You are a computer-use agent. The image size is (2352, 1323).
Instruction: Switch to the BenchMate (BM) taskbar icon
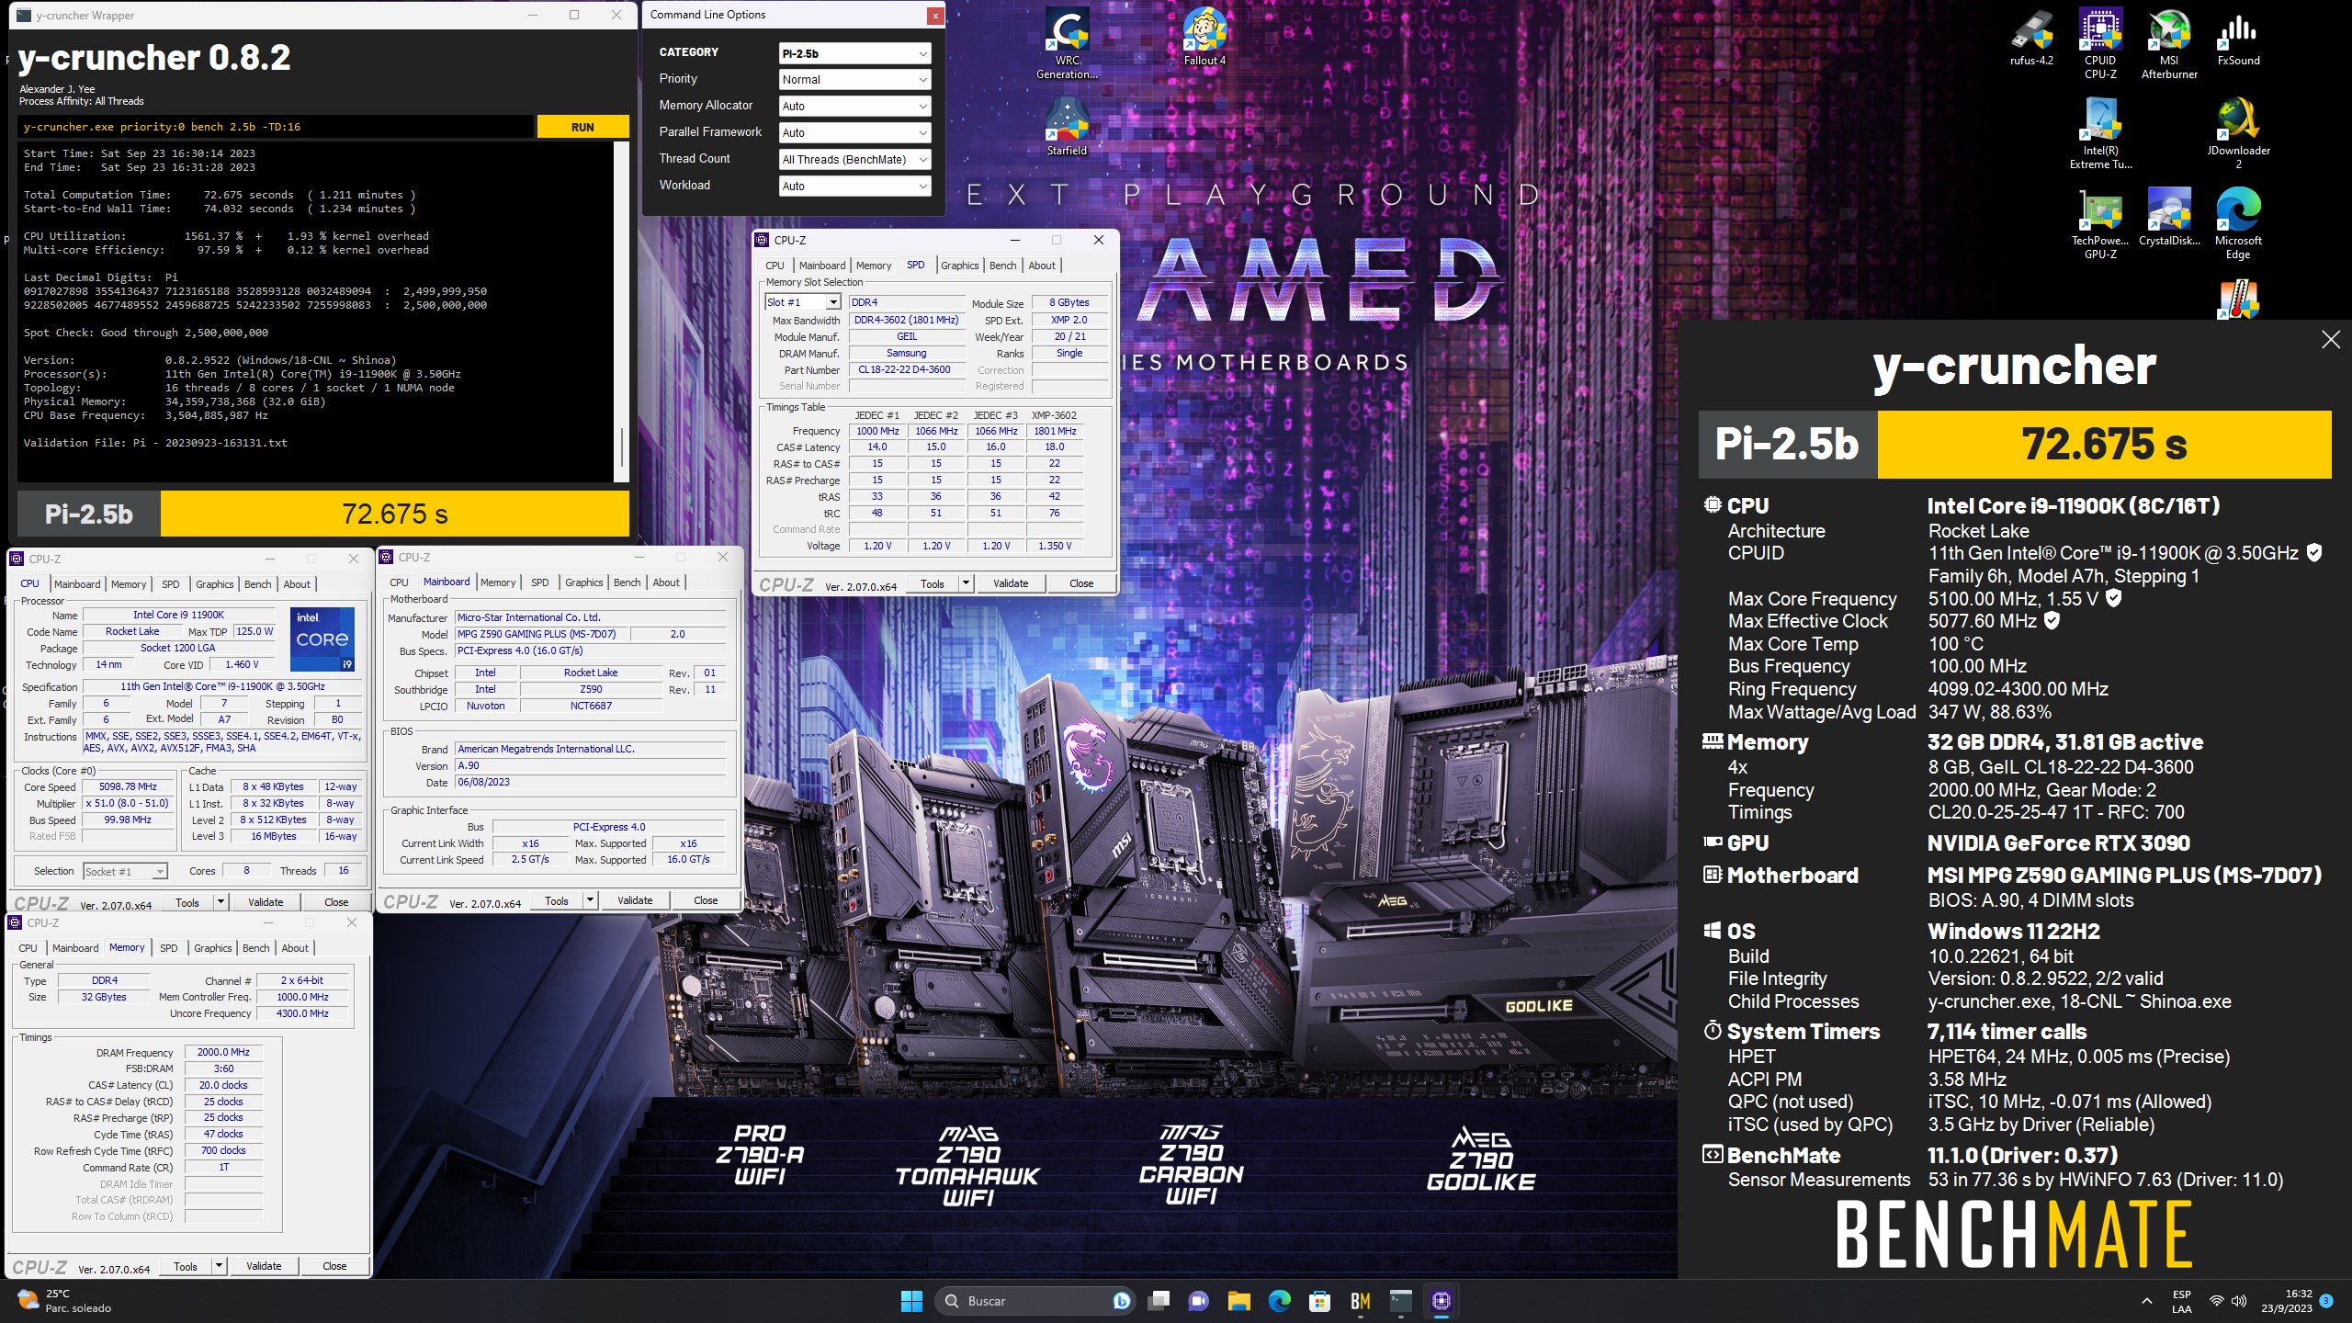[x=1360, y=1301]
